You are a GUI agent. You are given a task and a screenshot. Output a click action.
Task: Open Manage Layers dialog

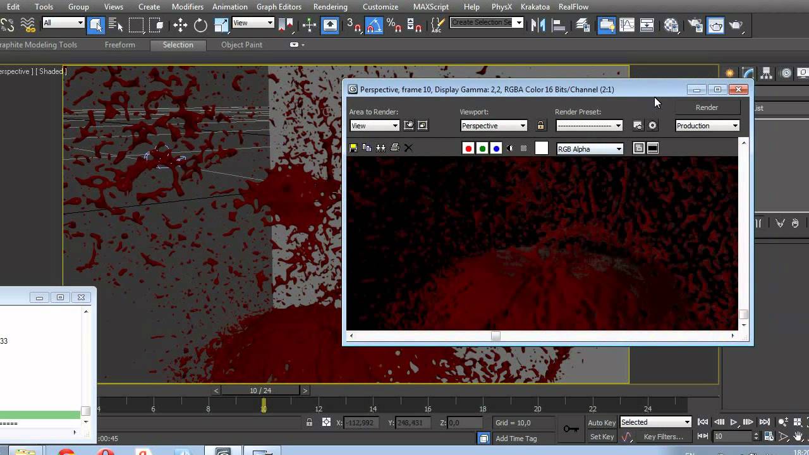583,25
